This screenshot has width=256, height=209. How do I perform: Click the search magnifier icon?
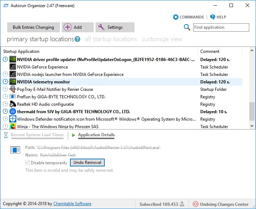click(187, 27)
